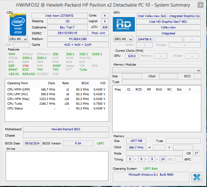
Task: Click the Operating Point column header
Action: [x=21, y=83]
